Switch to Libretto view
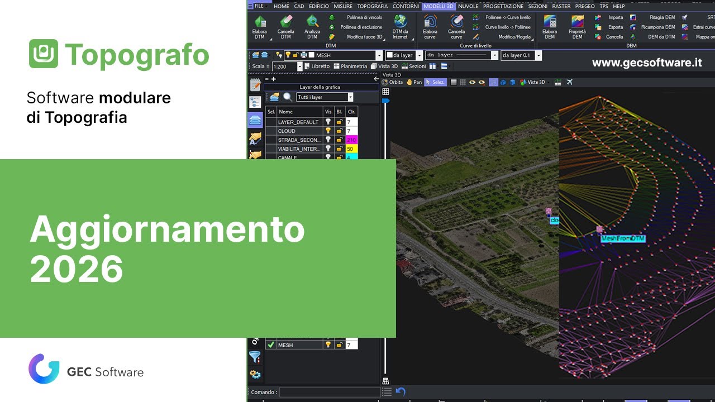This screenshot has height=402, width=715. [316, 66]
